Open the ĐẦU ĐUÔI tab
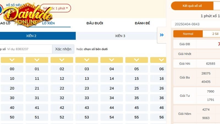220x124 pixels. [95, 23]
